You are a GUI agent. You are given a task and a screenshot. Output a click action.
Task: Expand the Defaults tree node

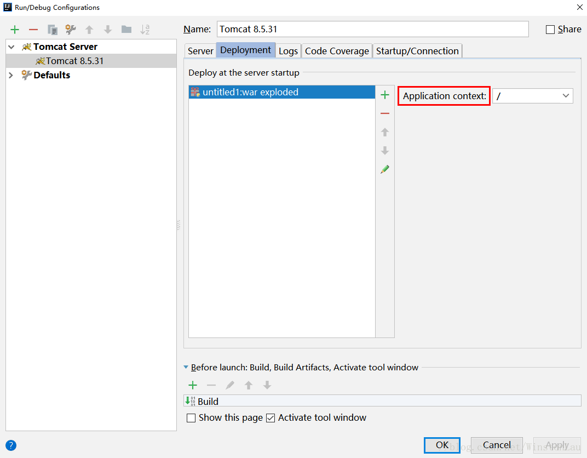tap(11, 75)
